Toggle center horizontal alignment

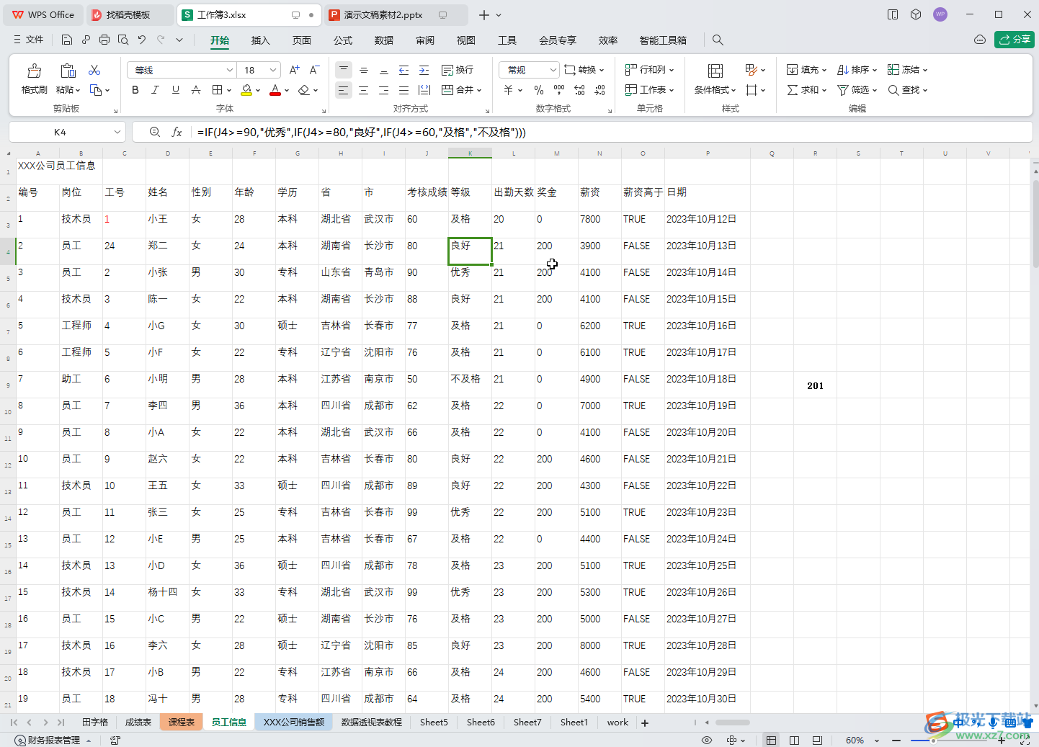coord(364,90)
